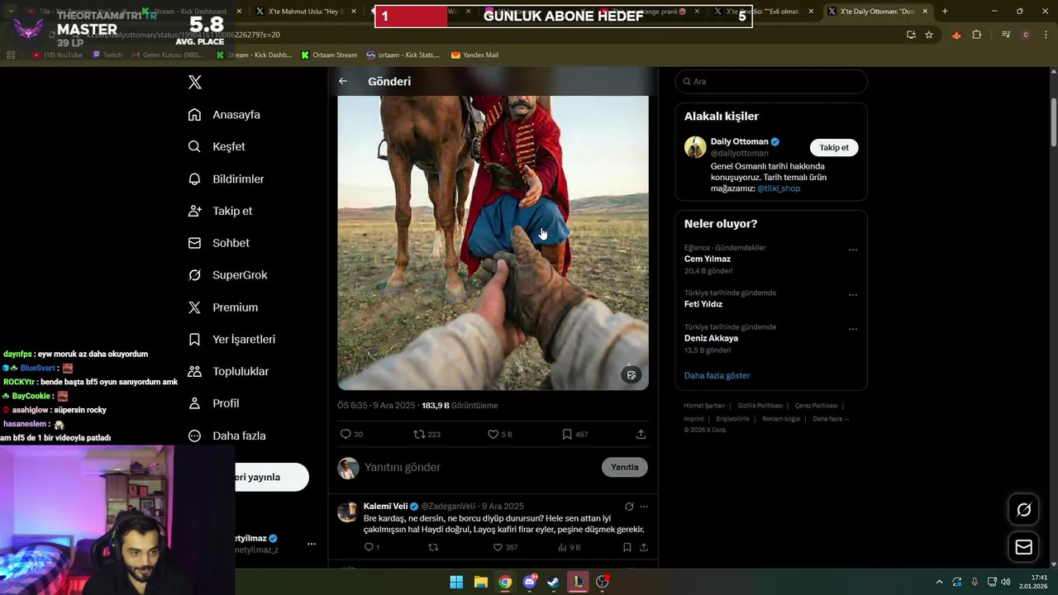The image size is (1058, 595).
Task: Open Keşfet in the sidebar
Action: pos(217,146)
